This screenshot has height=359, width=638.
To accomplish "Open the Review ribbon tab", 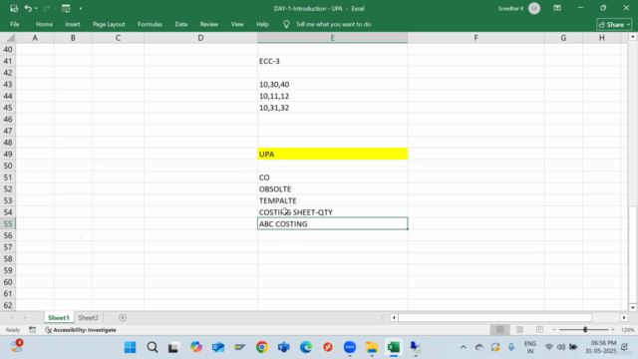I will [x=209, y=24].
